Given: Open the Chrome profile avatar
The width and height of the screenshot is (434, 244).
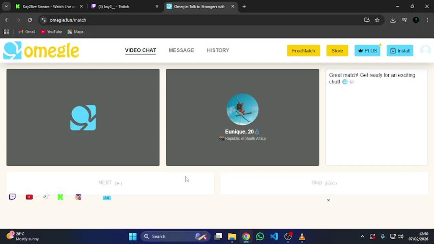Looking at the screenshot, I should [416, 20].
